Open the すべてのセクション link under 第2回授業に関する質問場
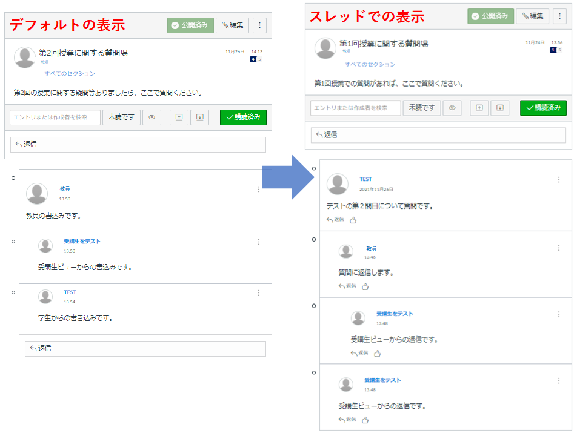 (x=70, y=74)
